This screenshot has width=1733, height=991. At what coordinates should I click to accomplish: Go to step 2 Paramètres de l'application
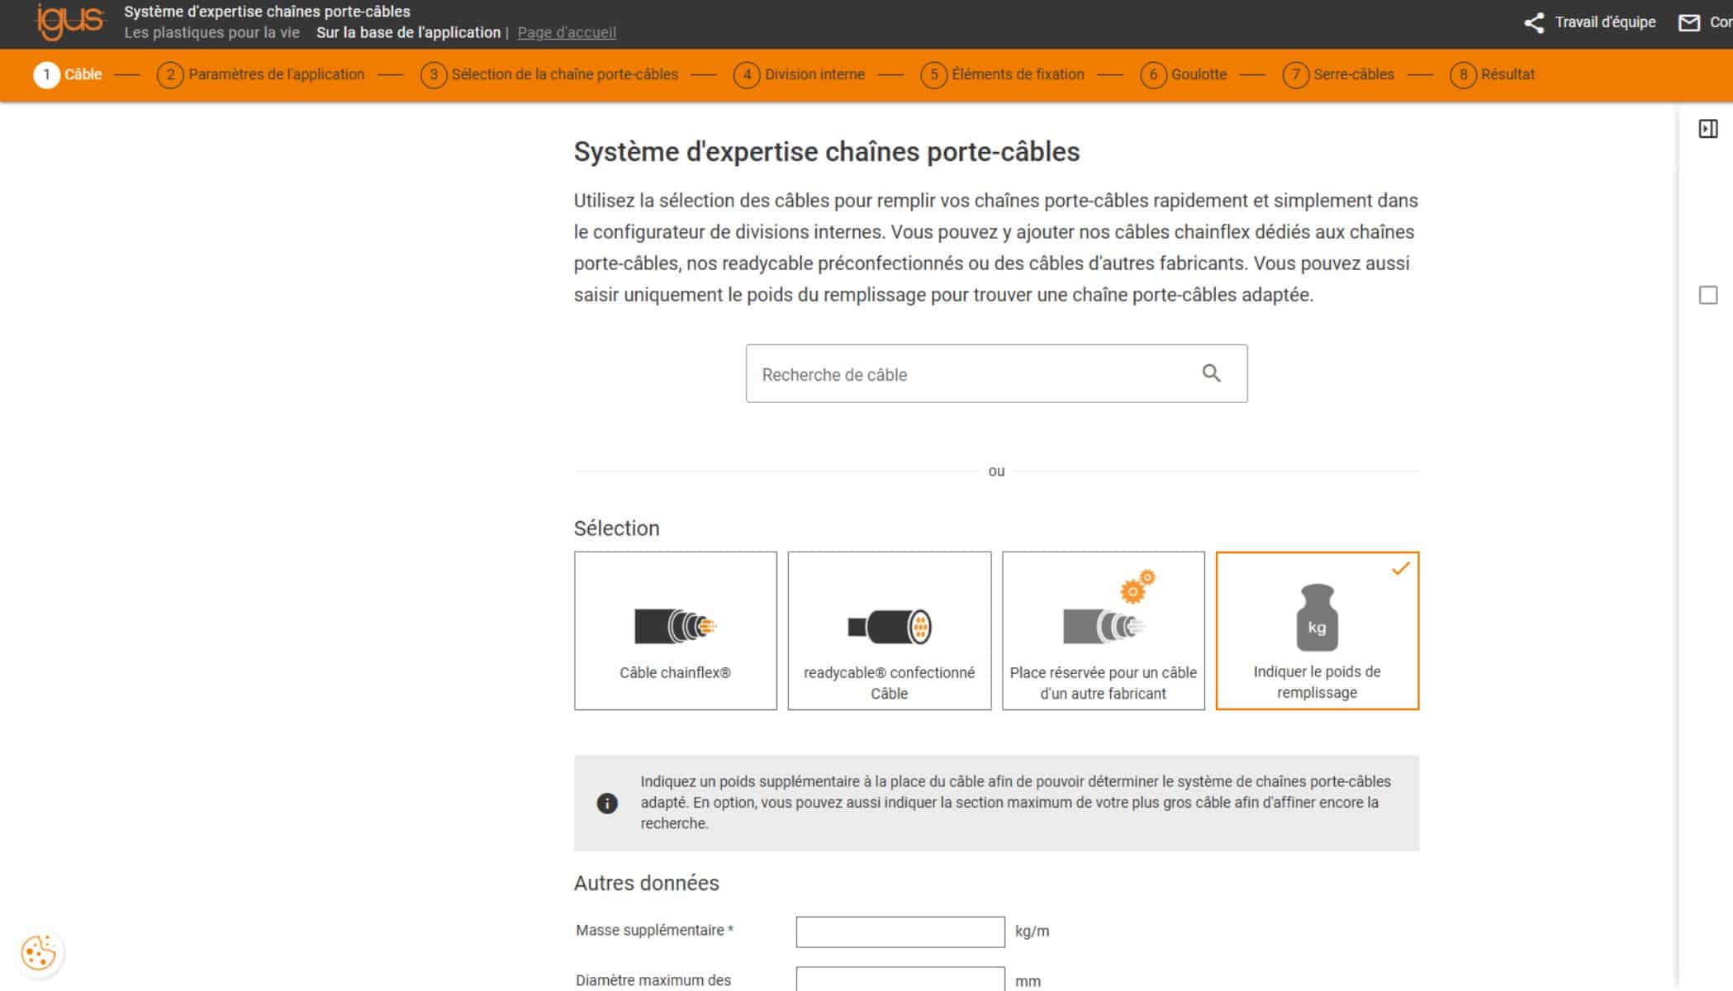click(261, 74)
